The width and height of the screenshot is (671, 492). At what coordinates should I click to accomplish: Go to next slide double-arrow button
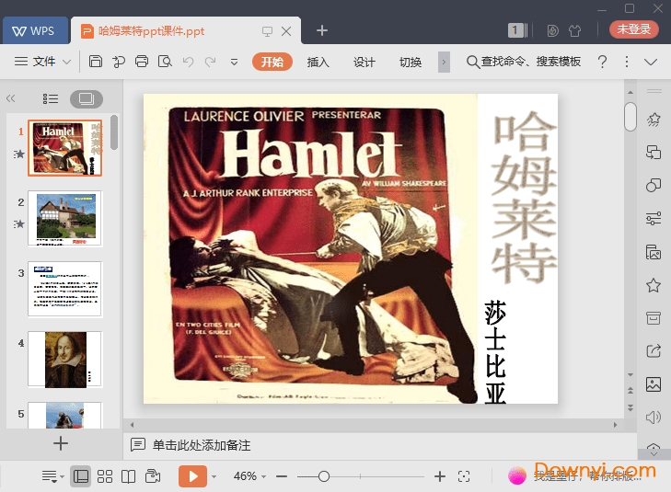(631, 407)
